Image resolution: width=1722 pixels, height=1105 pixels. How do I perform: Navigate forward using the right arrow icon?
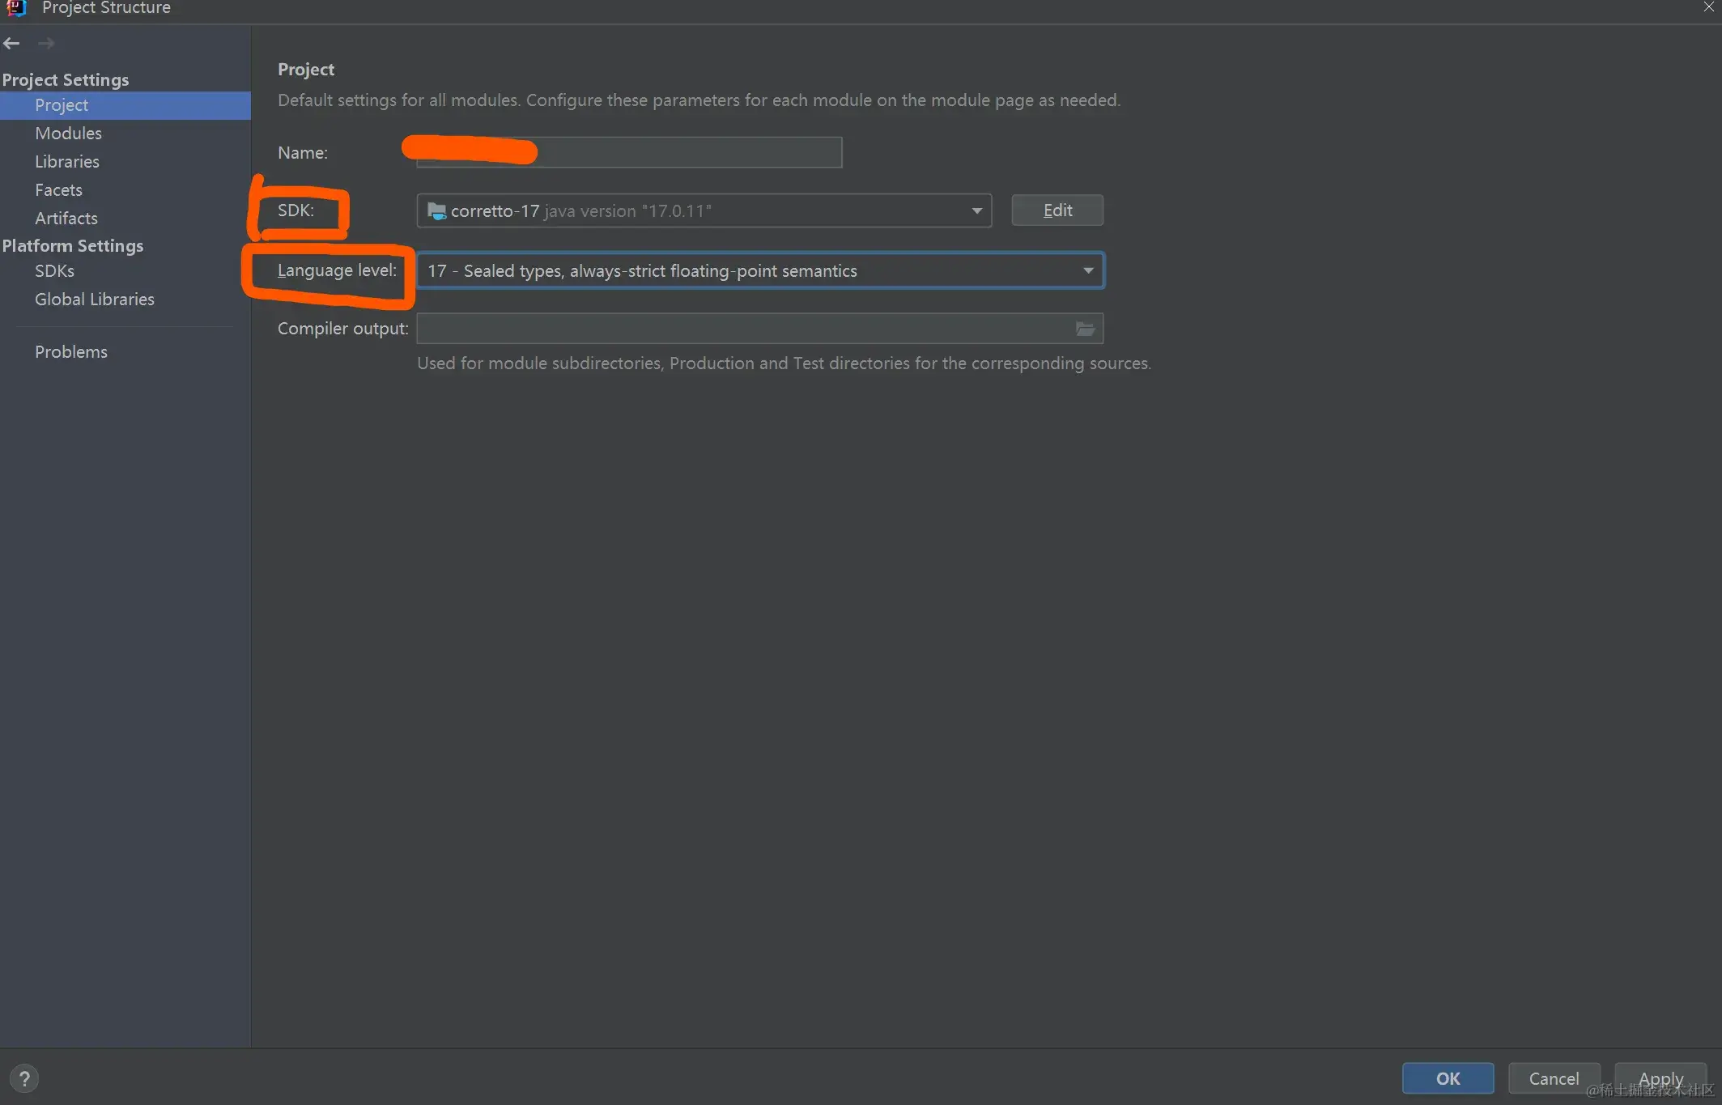(x=46, y=43)
